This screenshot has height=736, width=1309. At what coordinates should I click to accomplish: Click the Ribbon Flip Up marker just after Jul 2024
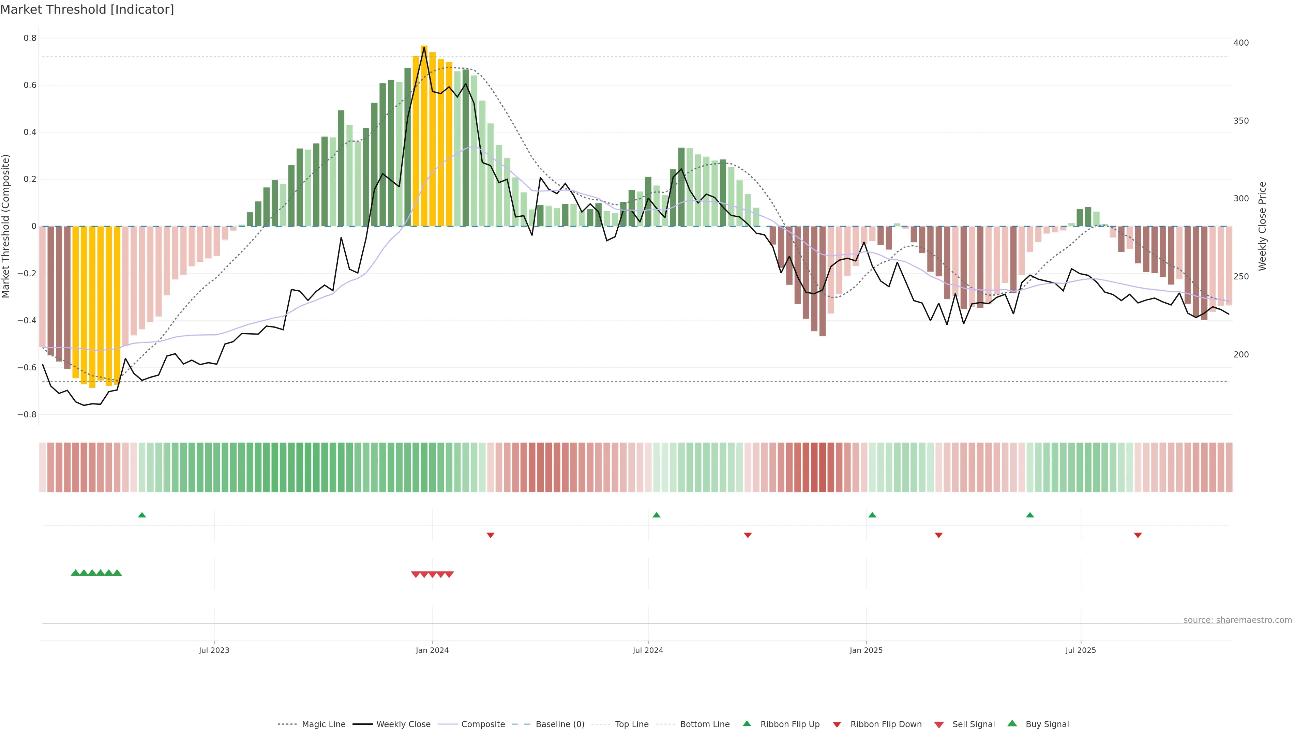pos(656,515)
